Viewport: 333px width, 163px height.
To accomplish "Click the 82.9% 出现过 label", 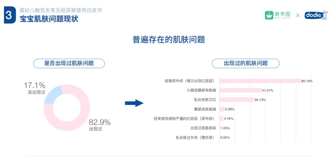I will coord(99,125).
